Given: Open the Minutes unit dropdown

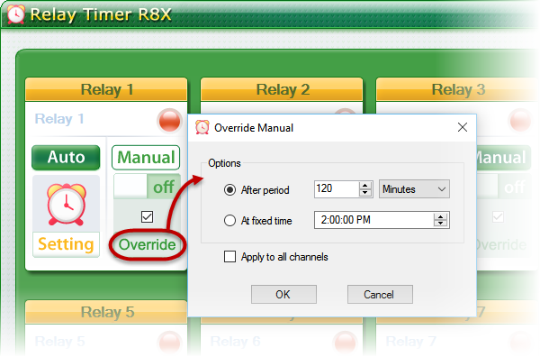Looking at the screenshot, I should tap(414, 189).
